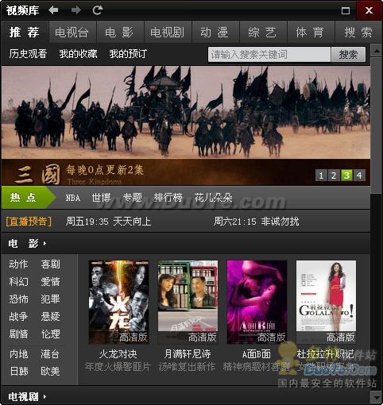This screenshot has height=405, width=383.
Task: Click the scrollbar down arrow
Action: coord(377,397)
